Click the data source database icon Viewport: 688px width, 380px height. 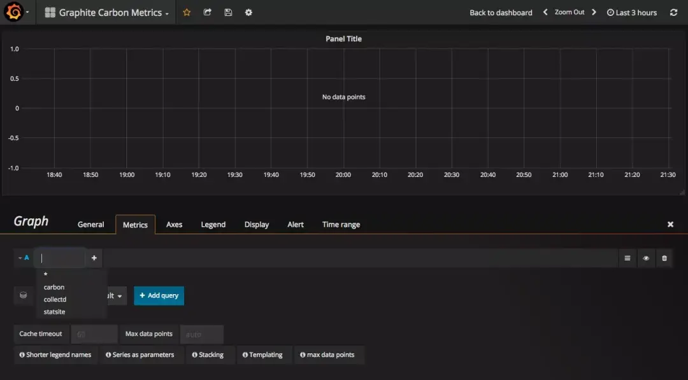click(x=24, y=295)
